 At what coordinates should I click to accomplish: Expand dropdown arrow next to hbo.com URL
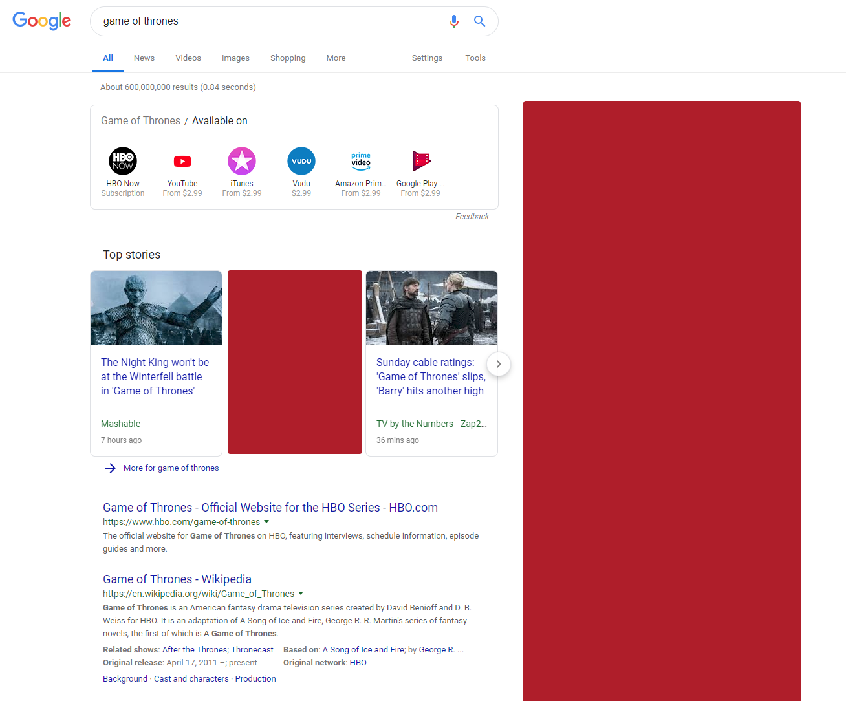[x=266, y=522]
